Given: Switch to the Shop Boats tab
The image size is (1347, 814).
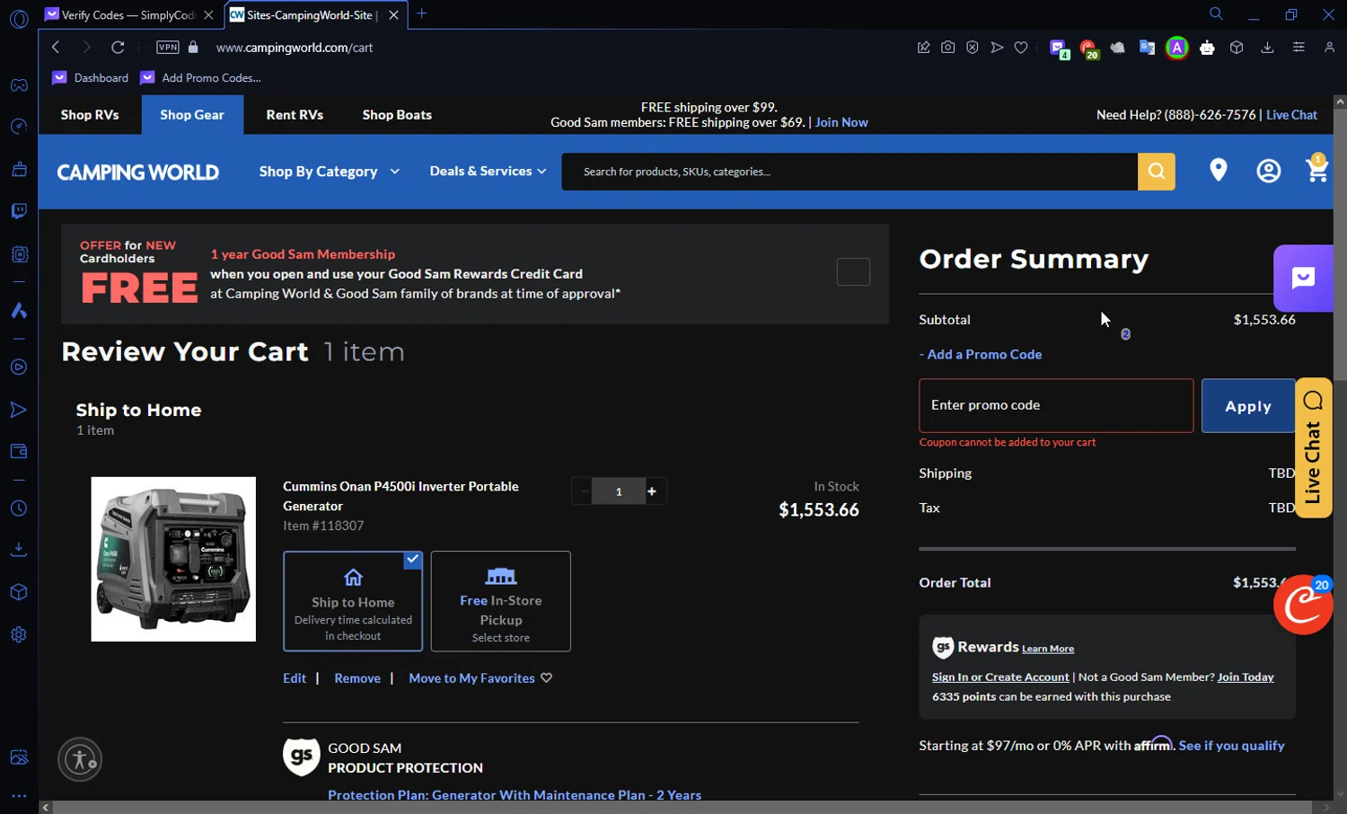Looking at the screenshot, I should (397, 115).
